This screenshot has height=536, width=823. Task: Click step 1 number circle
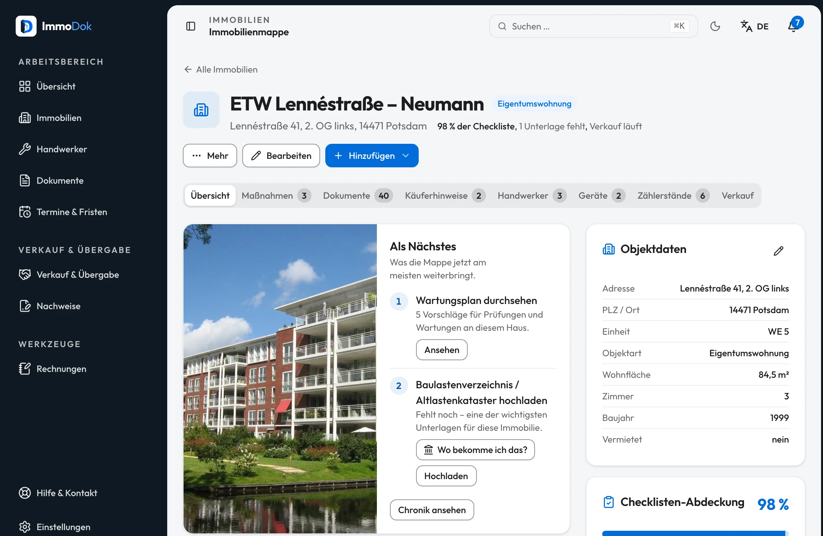(x=399, y=301)
